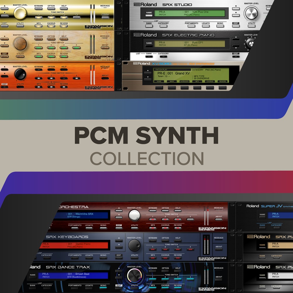Select the CATEGORY menu on the XV-5080 display
293x293 pixels.
click(184, 81)
